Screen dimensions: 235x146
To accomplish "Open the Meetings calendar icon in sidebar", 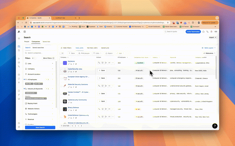I will tap(19, 75).
